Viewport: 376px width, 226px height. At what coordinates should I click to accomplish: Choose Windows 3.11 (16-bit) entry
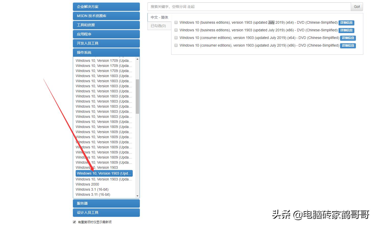tap(93, 194)
